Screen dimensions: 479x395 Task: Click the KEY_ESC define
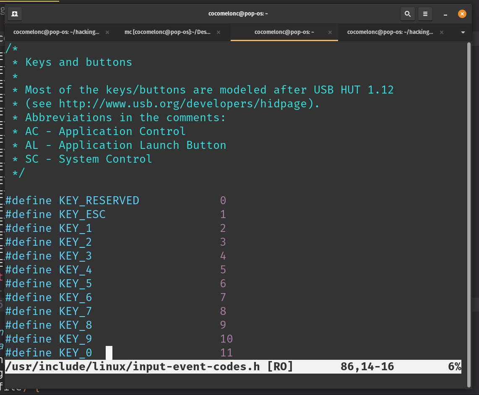pos(55,214)
